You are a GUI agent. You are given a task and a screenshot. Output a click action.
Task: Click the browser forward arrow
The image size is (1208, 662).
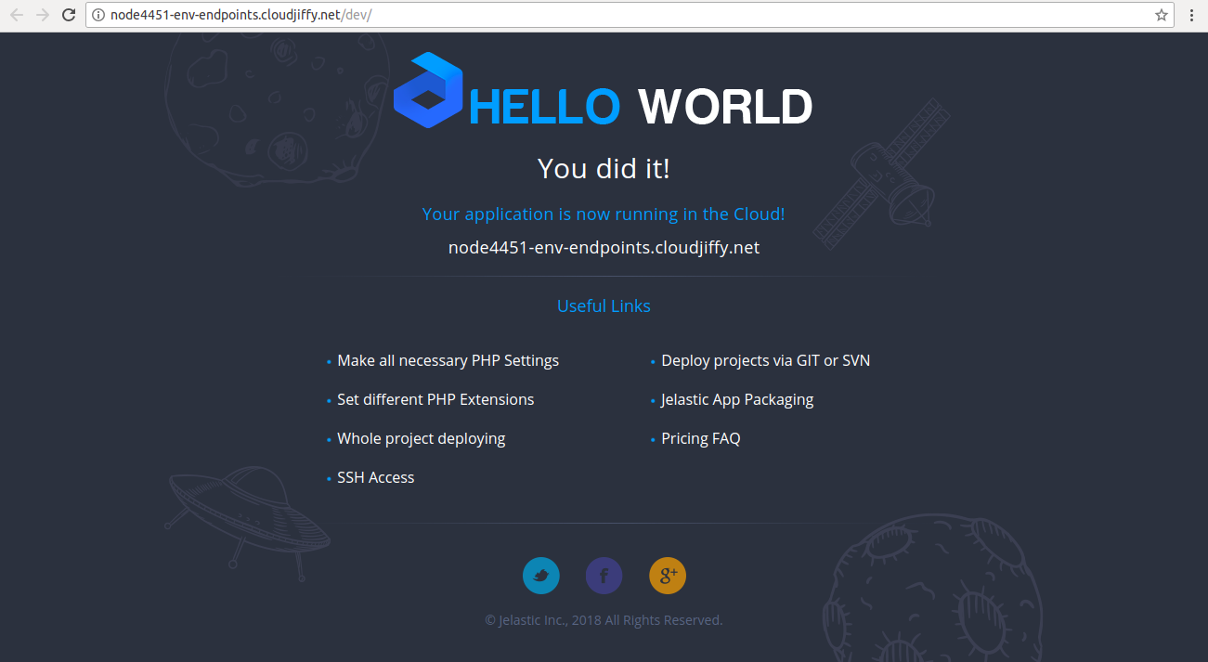click(x=42, y=15)
